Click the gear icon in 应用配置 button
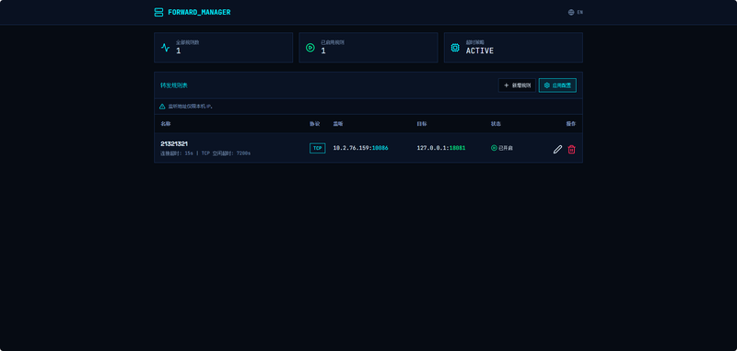 click(546, 85)
